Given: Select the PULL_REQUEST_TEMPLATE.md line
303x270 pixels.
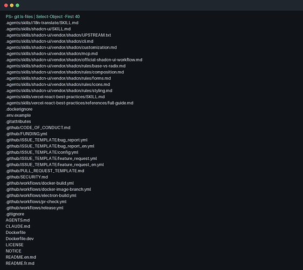Looking at the screenshot, I should coord(45,171).
